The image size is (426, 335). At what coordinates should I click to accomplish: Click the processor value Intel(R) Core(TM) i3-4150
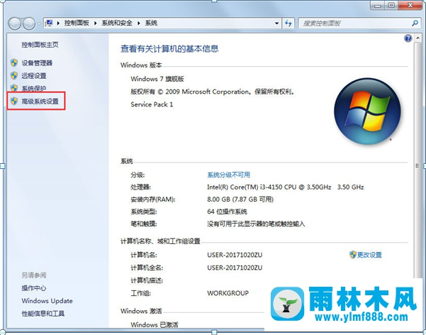[x=285, y=187]
